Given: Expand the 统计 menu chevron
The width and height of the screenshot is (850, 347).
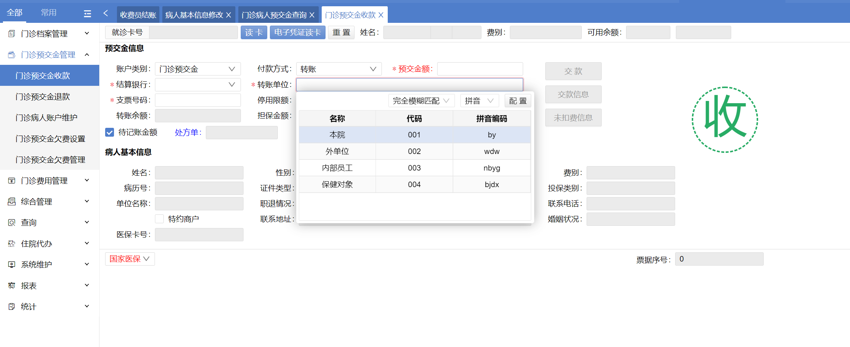Looking at the screenshot, I should 87,306.
